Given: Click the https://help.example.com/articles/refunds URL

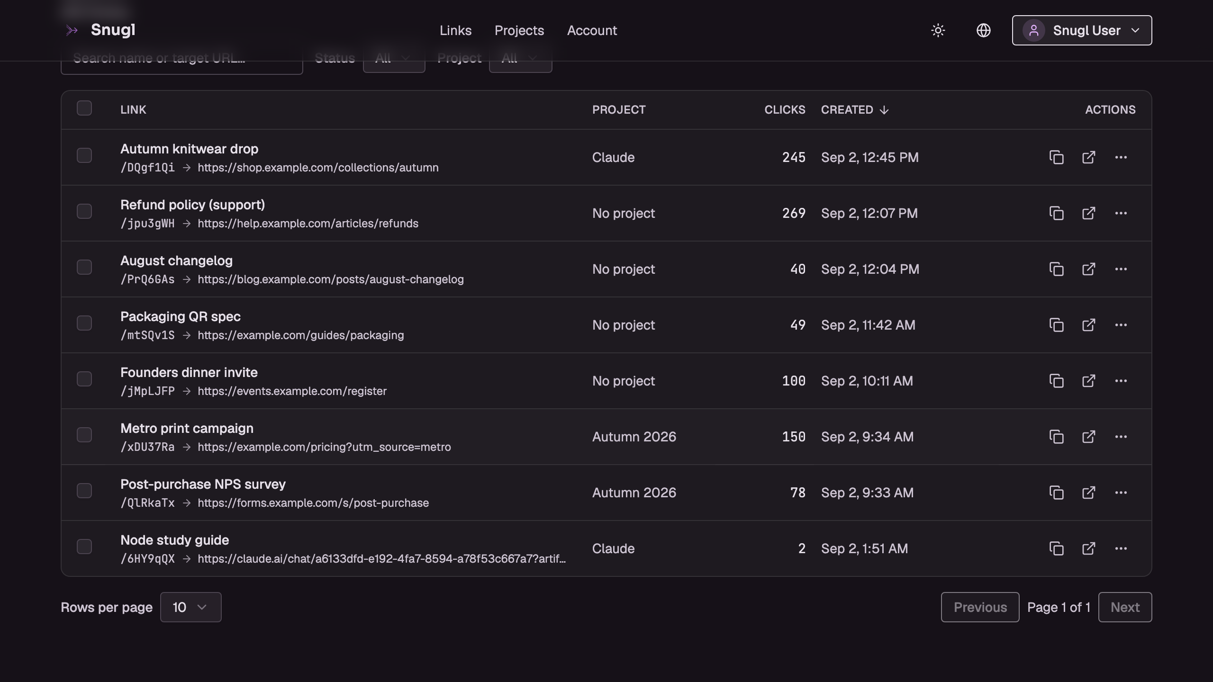Looking at the screenshot, I should 308,224.
